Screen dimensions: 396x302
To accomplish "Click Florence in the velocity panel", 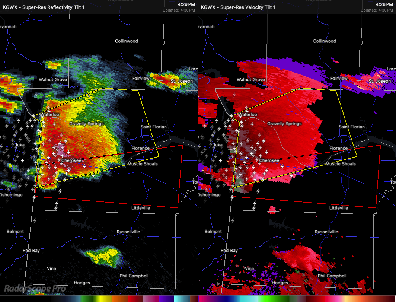I will tap(338, 148).
